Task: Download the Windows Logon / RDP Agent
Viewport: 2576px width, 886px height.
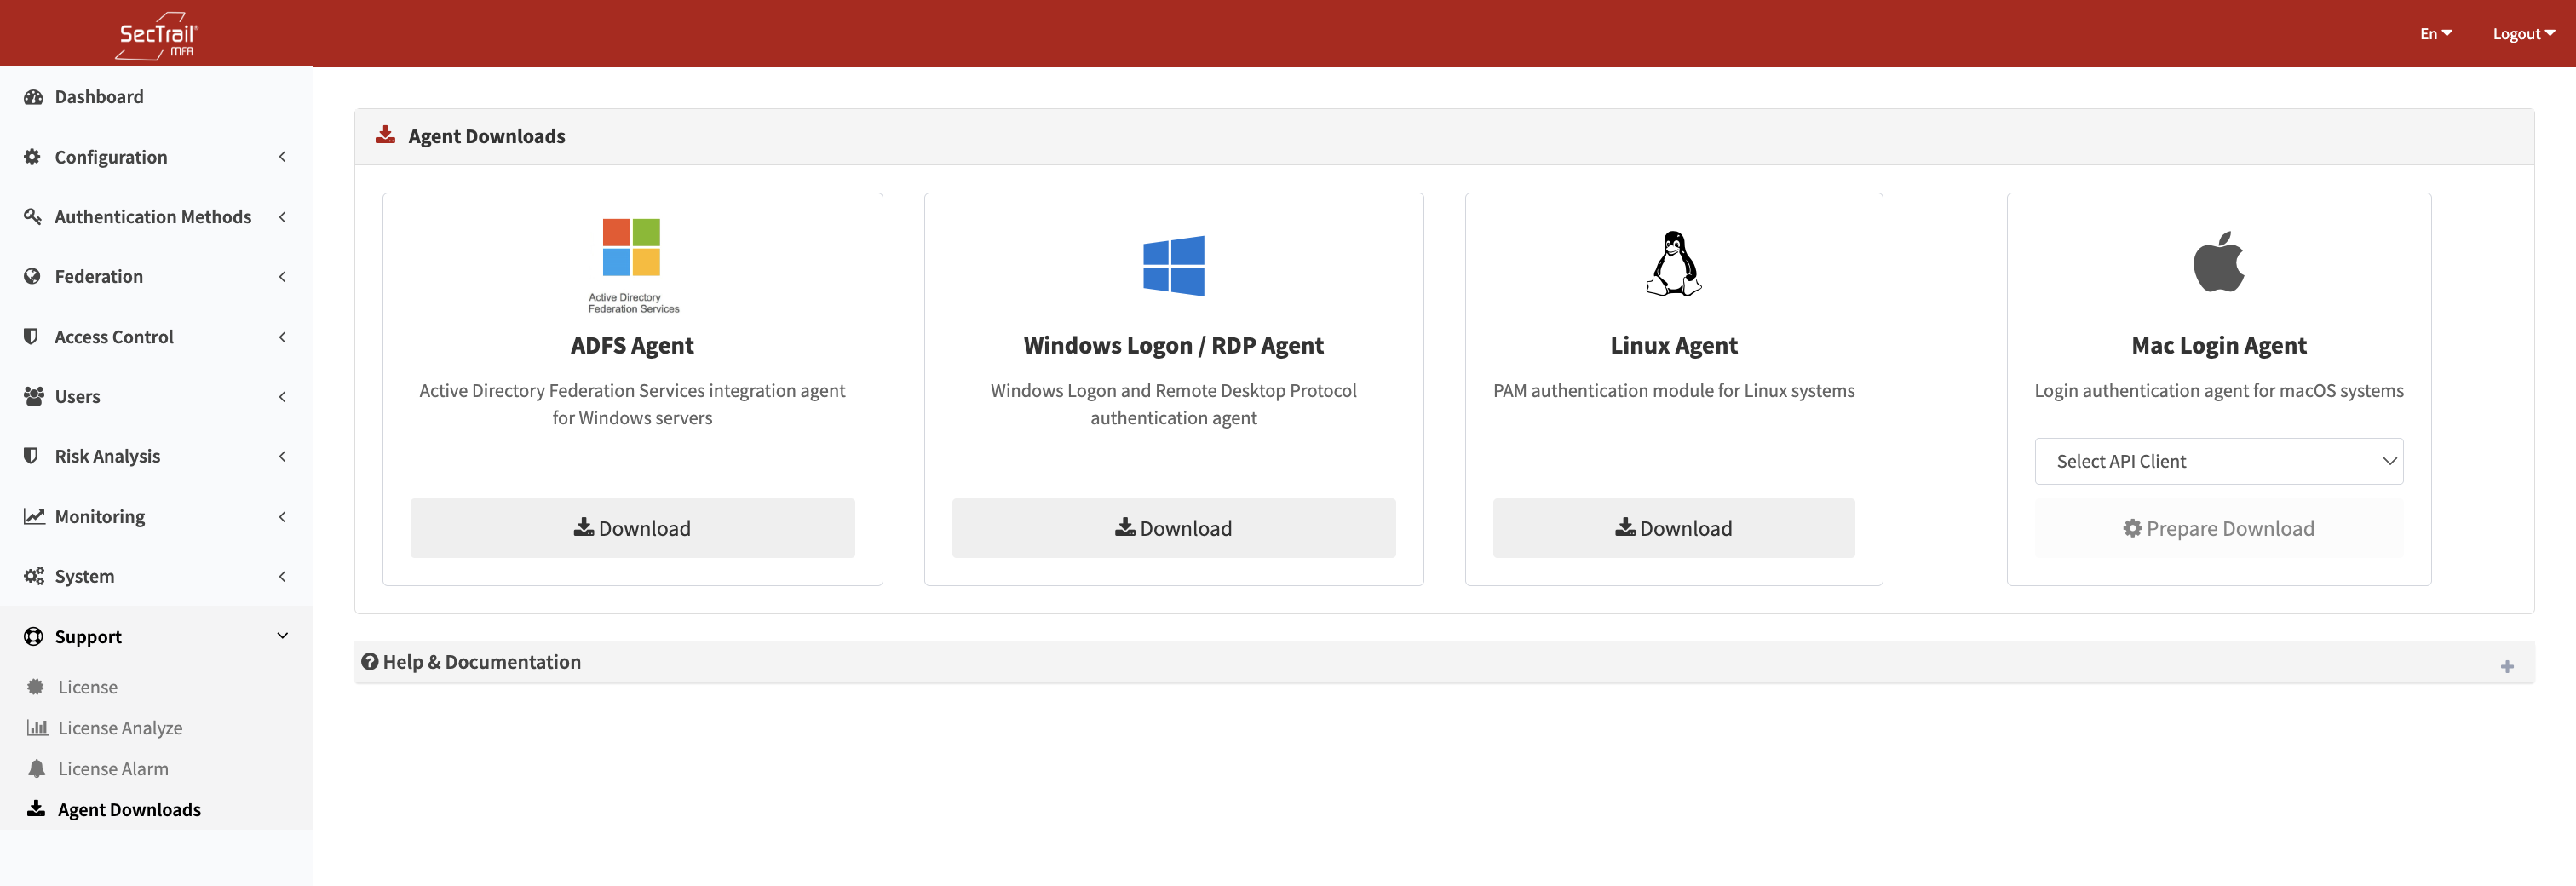Action: click(x=1173, y=528)
